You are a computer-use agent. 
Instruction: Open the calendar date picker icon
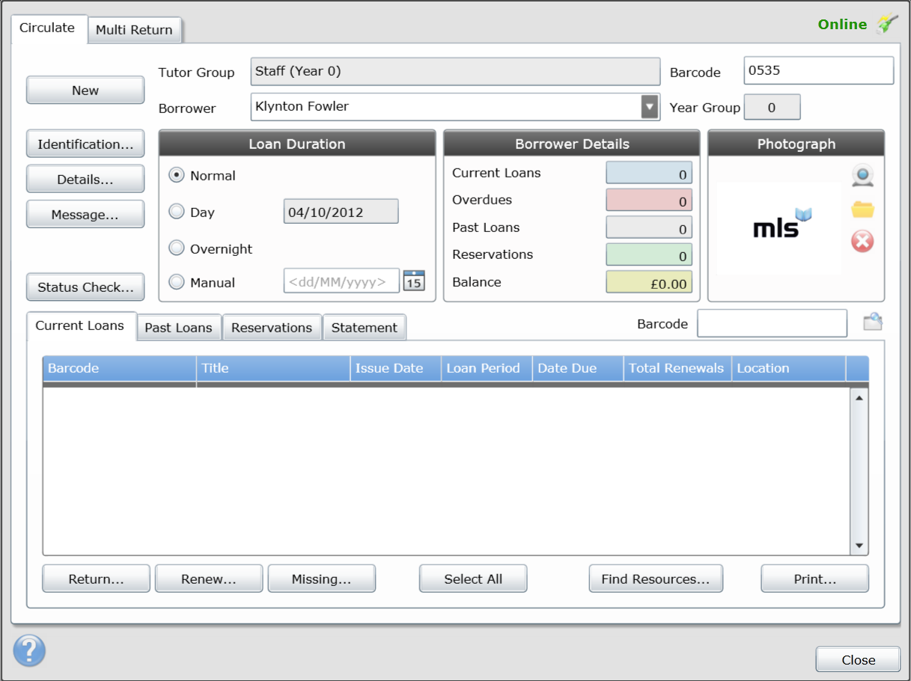click(414, 281)
